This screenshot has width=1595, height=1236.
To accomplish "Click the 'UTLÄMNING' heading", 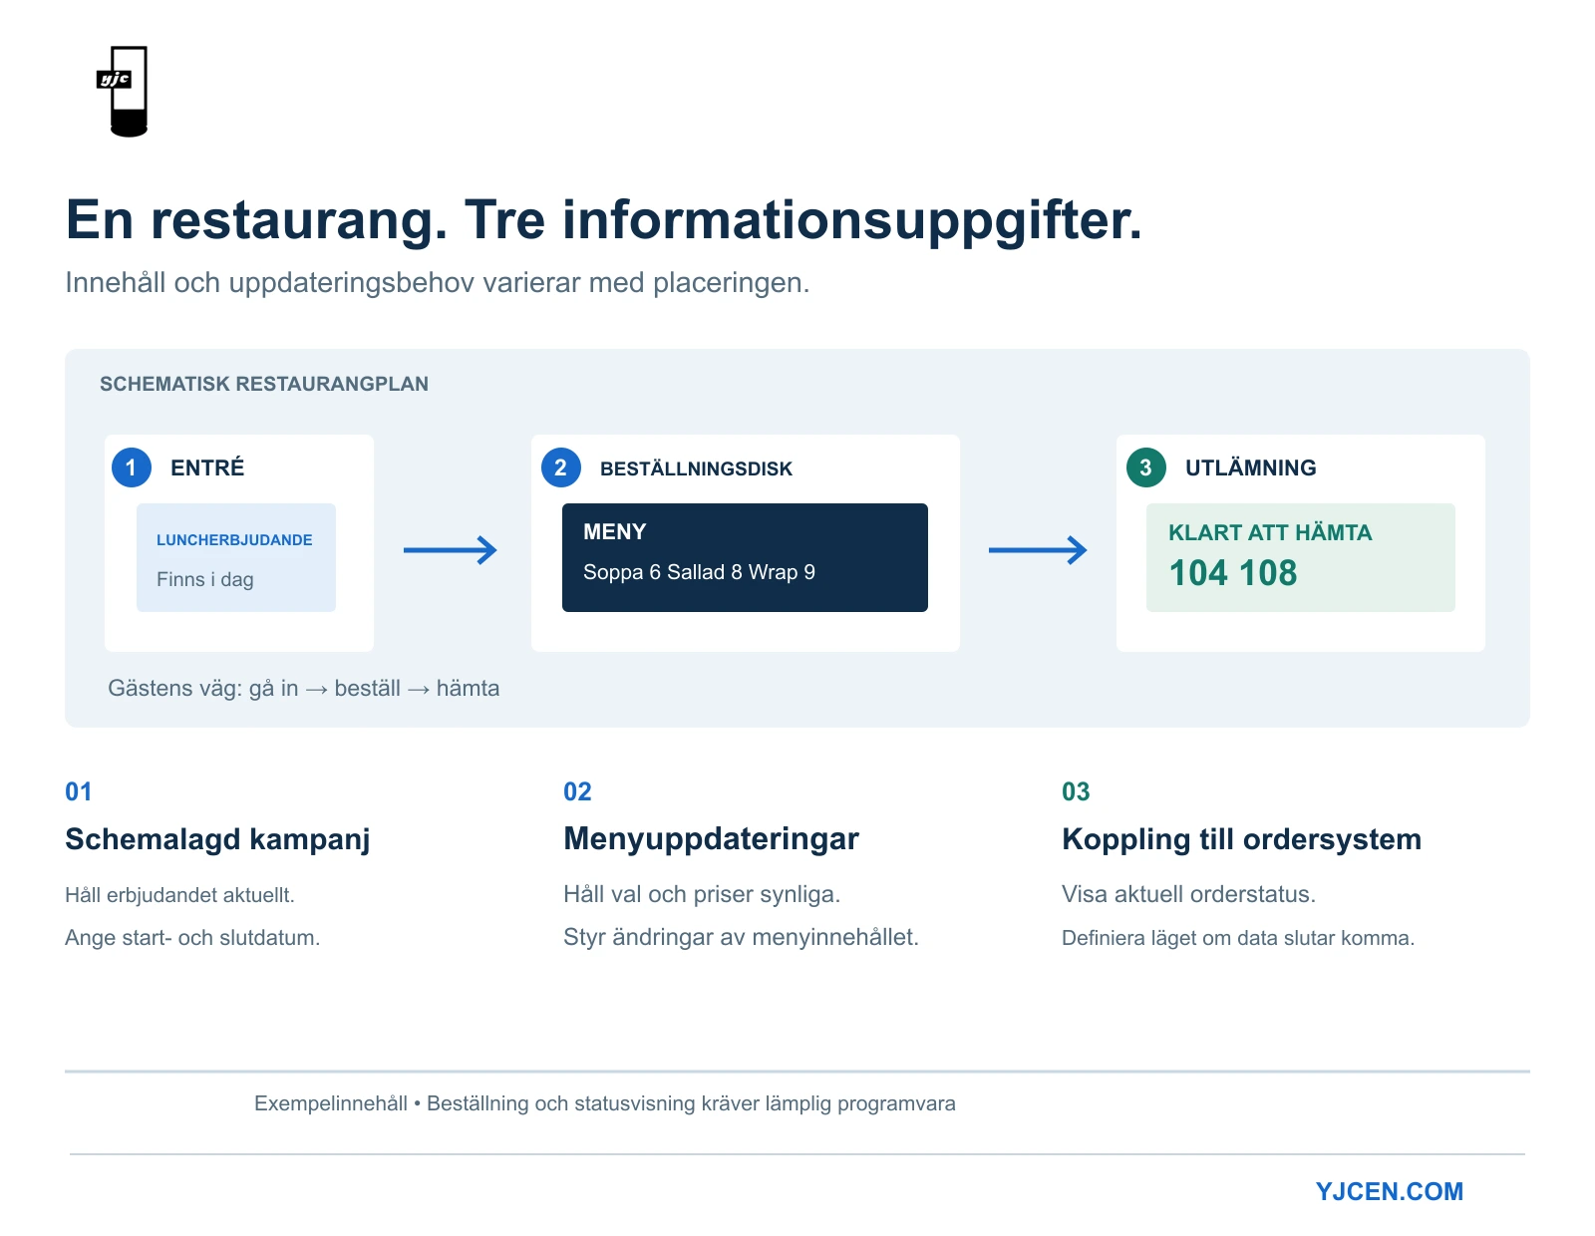I will [1250, 467].
